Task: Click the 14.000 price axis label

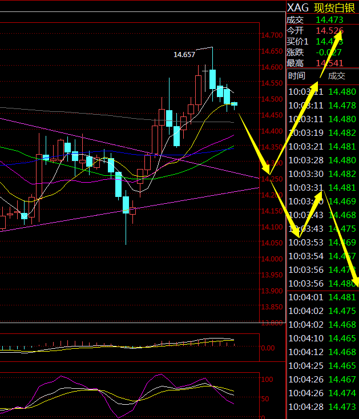Action: coord(272,259)
